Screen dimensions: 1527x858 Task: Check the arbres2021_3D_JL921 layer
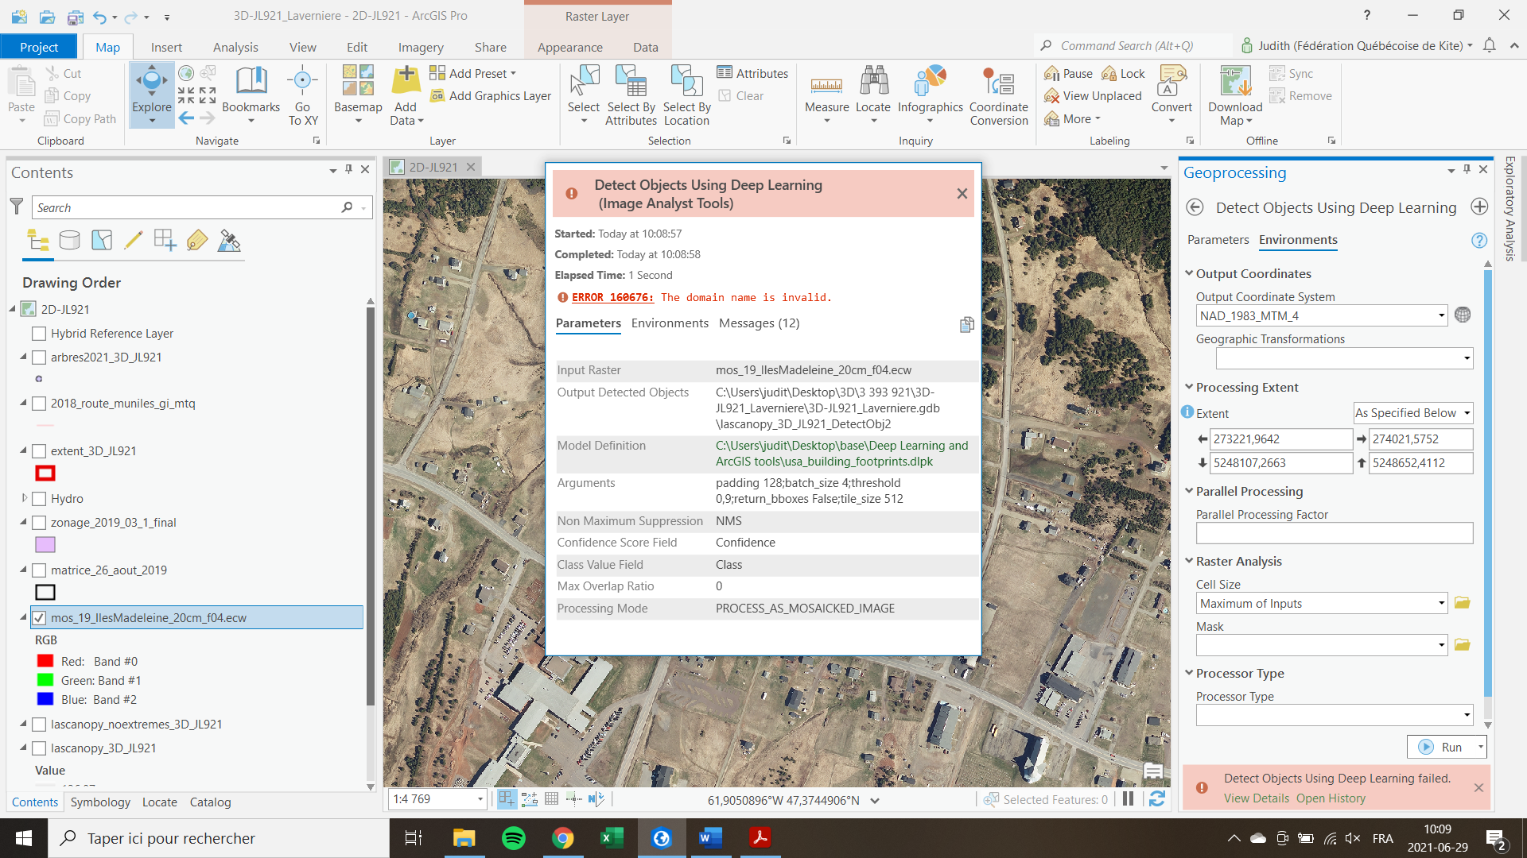38,357
